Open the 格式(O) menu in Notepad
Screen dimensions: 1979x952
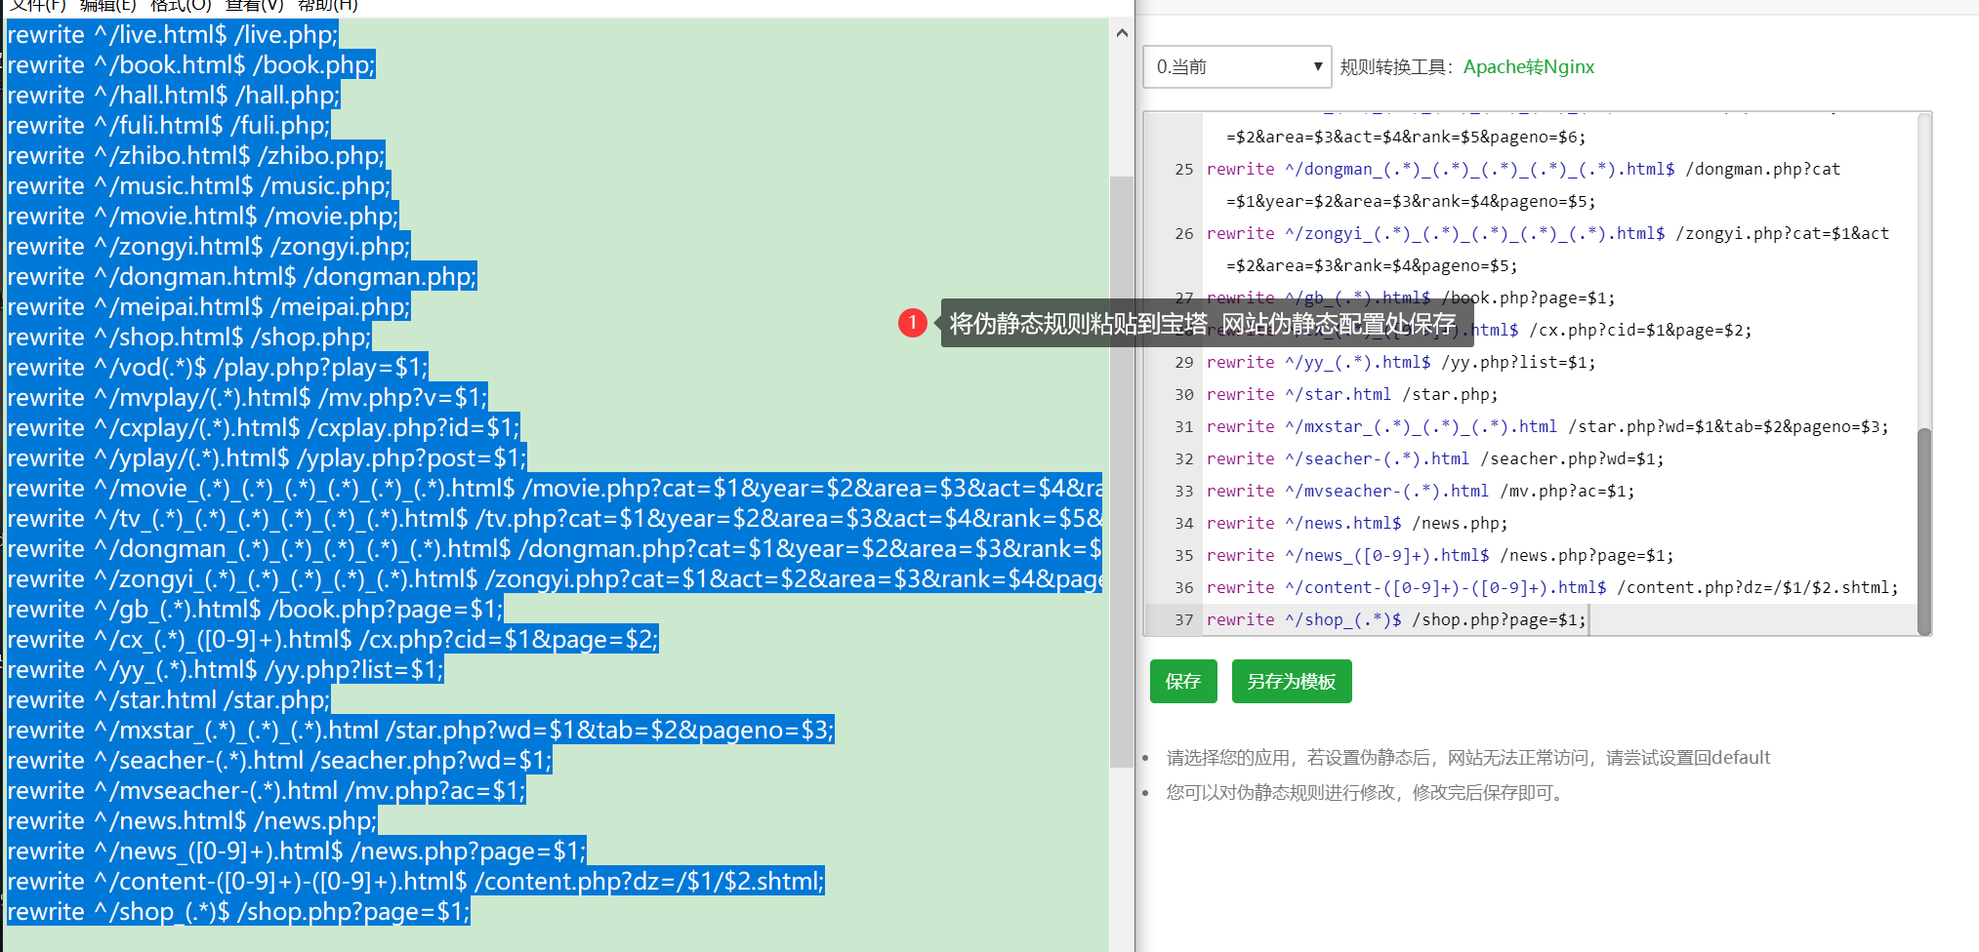tap(181, 7)
